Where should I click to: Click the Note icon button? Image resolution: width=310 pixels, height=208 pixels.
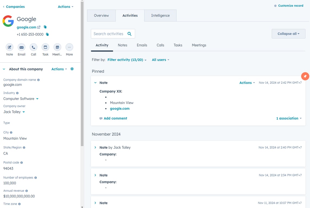[9, 47]
